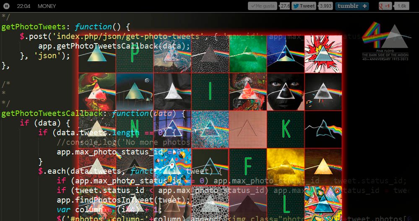Click the 22:04 playback time
The width and height of the screenshot is (419, 221).
tap(23, 6)
